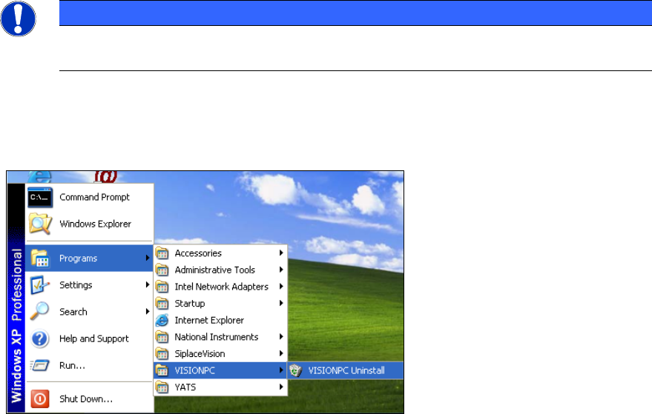The image size is (652, 414).
Task: Open the Settings menu item
Action: coord(90,285)
